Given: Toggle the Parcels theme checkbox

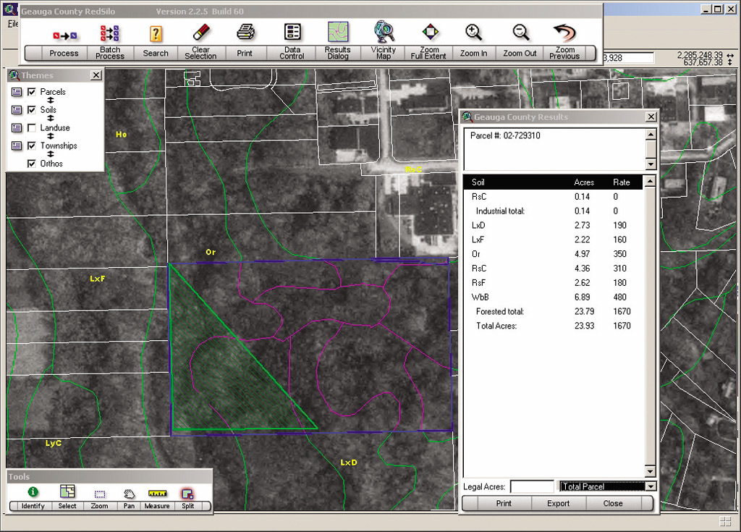Looking at the screenshot, I should [32, 92].
